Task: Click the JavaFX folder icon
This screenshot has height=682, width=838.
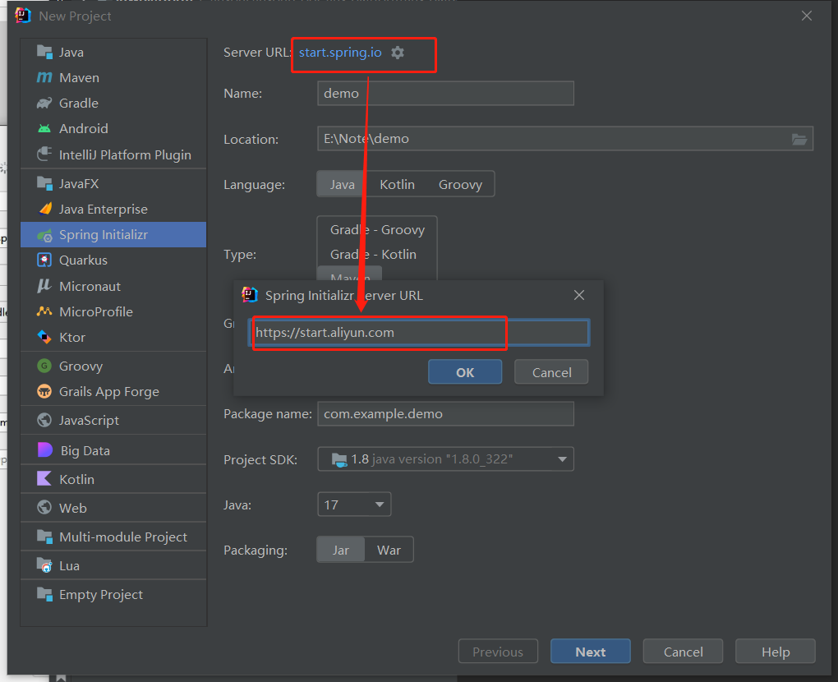Action: click(x=44, y=183)
